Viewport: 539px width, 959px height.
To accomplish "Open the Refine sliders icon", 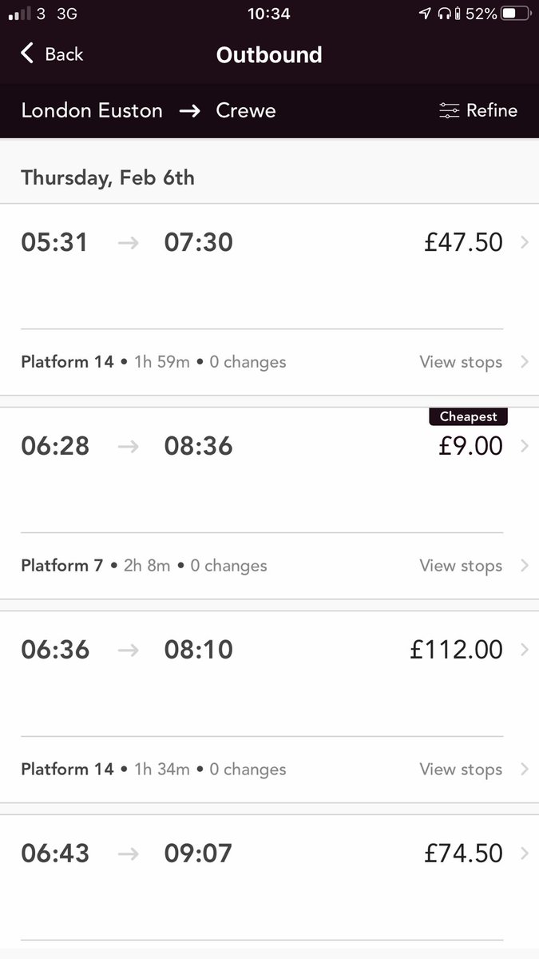I will (x=450, y=111).
